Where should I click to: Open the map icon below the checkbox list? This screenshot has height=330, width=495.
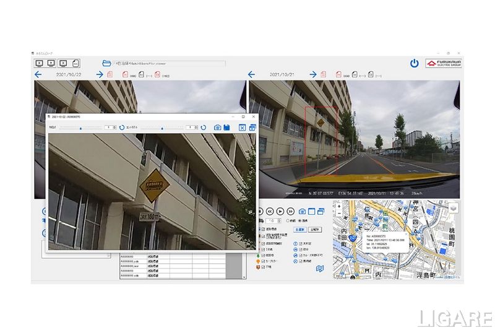(x=319, y=269)
